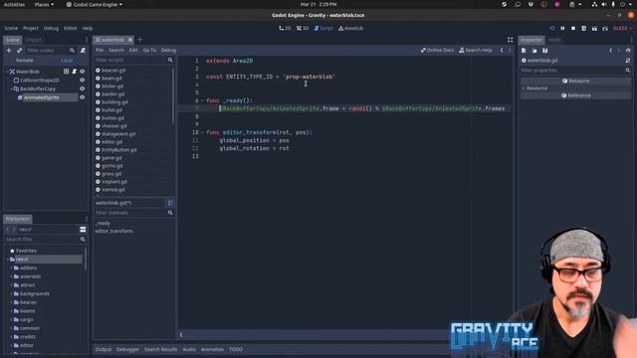Expand the asteroids folder
The width and height of the screenshot is (637, 358).
click(x=11, y=276)
